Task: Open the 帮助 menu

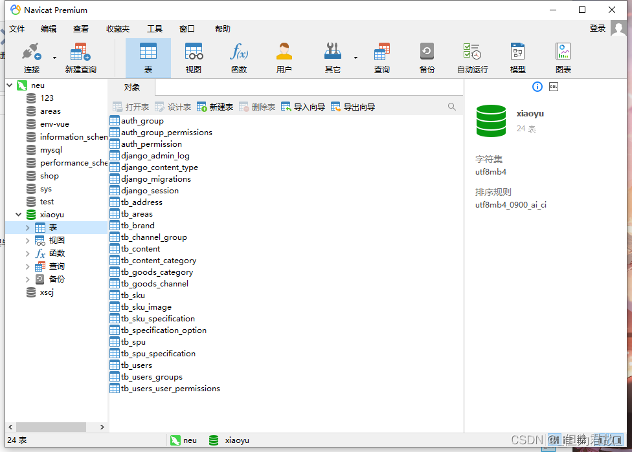Action: [223, 29]
